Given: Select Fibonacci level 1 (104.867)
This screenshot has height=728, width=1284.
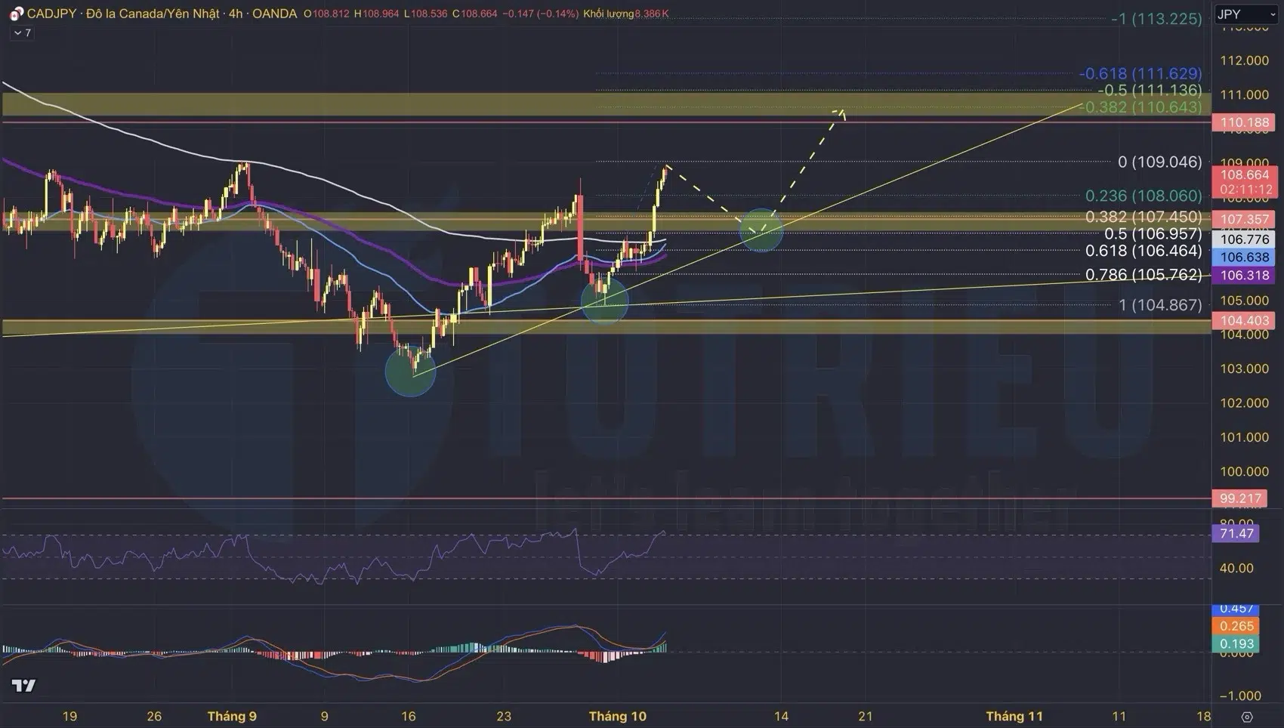Looking at the screenshot, I should pos(1161,305).
